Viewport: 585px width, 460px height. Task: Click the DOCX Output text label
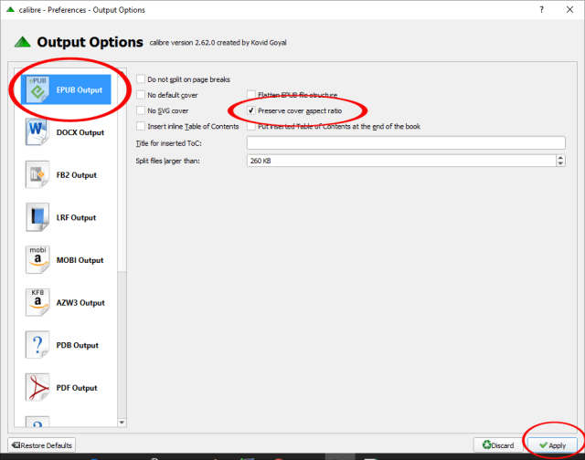tap(80, 132)
